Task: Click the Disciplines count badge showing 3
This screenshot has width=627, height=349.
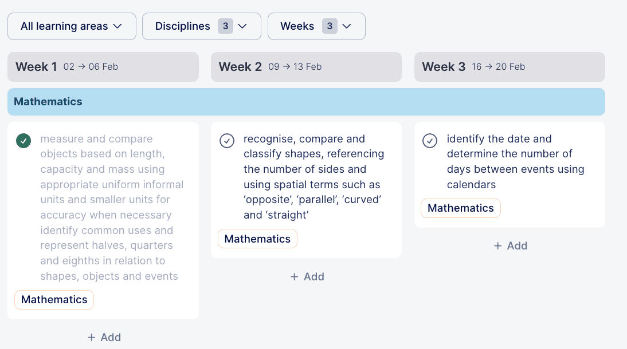Action: coord(225,26)
